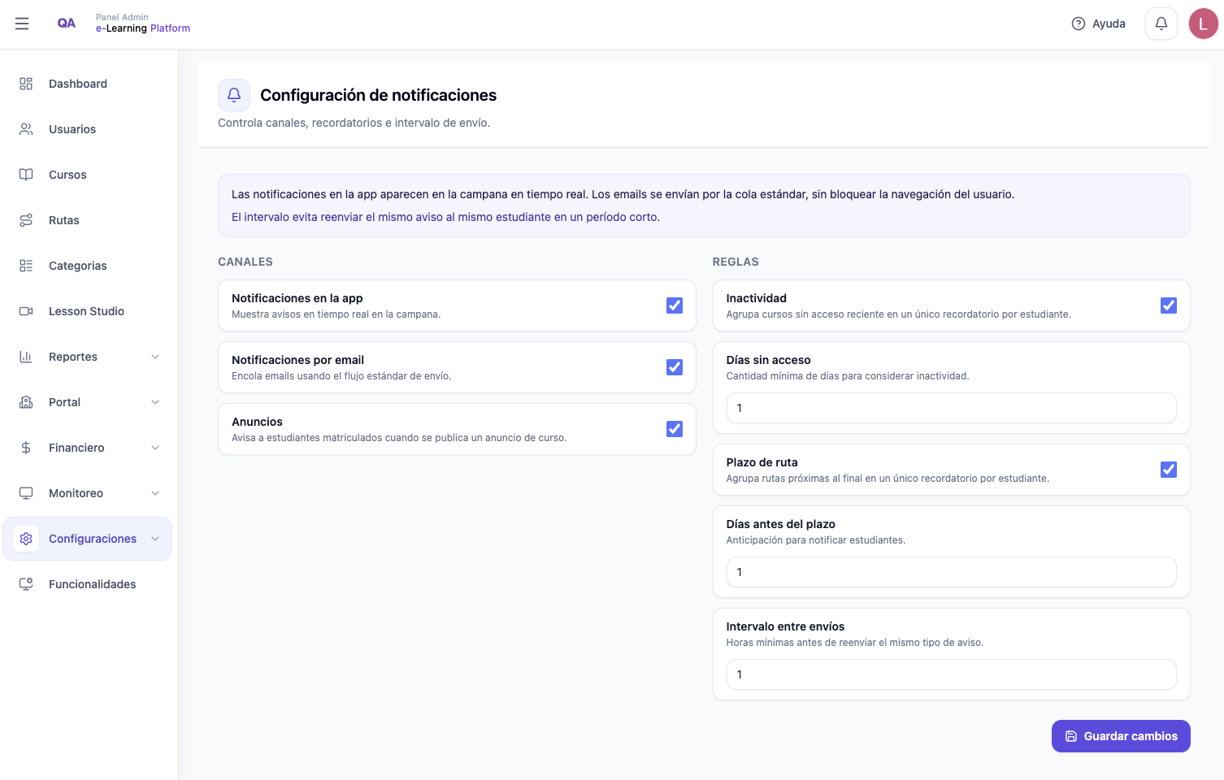Click the Portal building icon
The image size is (1224, 780).
(x=26, y=402)
